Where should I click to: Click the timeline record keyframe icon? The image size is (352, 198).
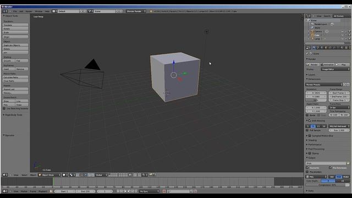point(164,191)
